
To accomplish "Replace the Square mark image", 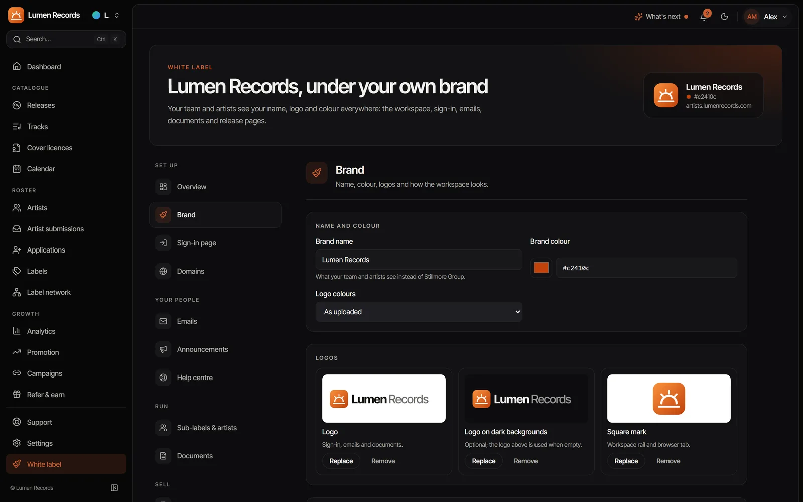I will click(x=626, y=461).
